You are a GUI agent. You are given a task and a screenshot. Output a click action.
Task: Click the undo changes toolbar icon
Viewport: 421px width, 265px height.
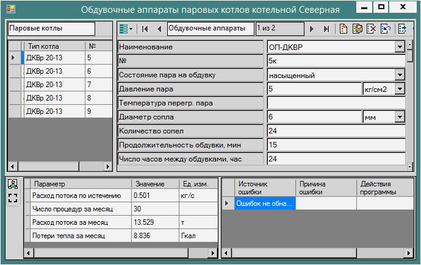386,29
